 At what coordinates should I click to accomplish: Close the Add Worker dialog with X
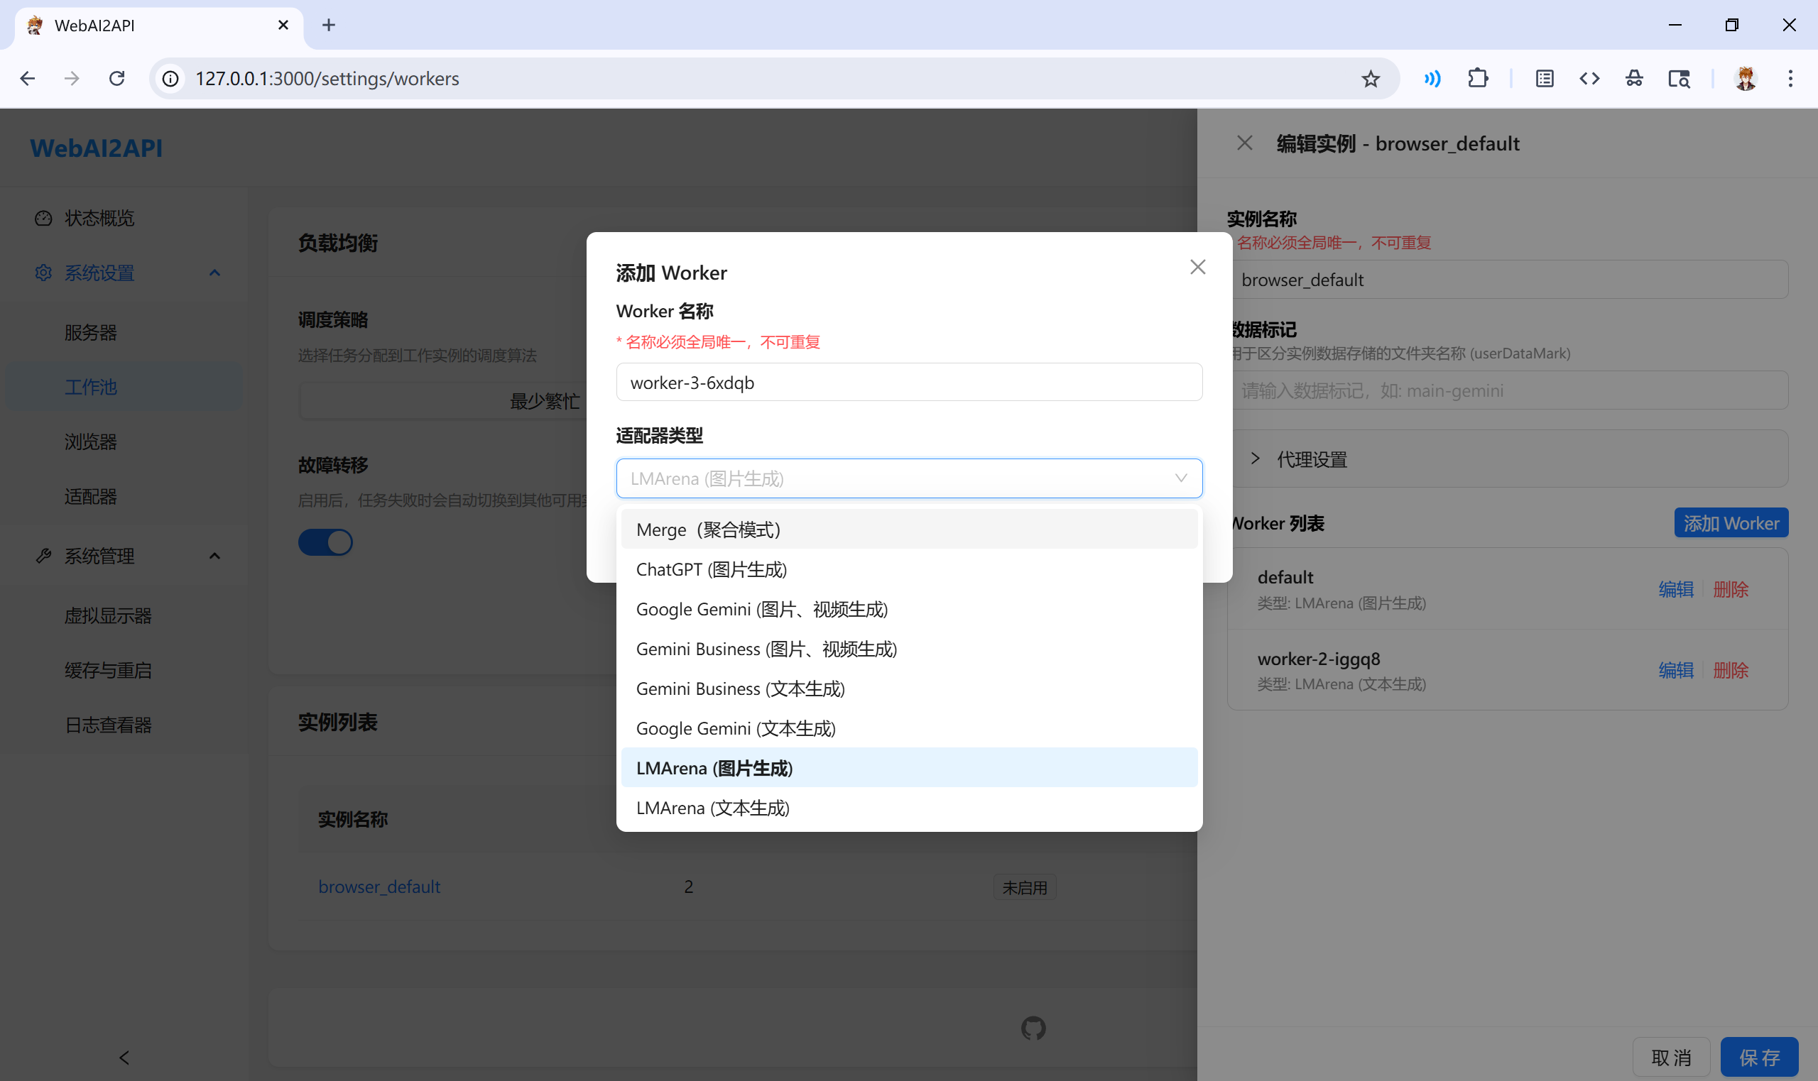(1197, 268)
